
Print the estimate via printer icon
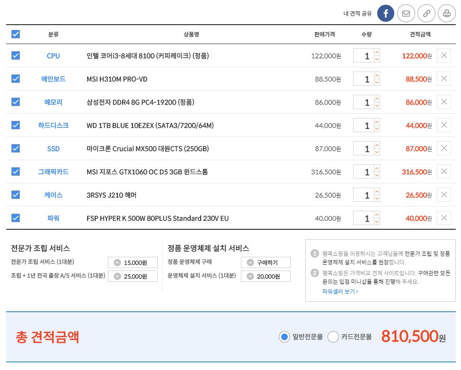point(447,13)
